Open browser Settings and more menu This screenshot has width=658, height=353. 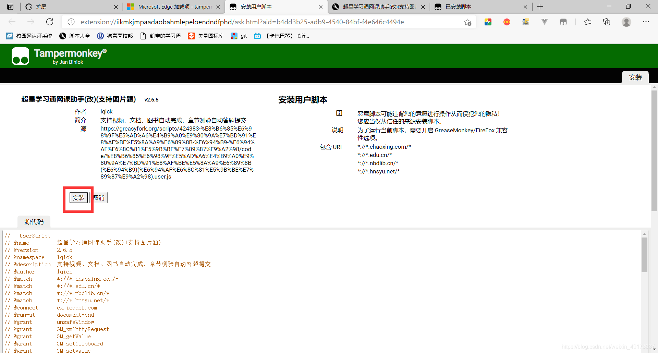pos(646,22)
